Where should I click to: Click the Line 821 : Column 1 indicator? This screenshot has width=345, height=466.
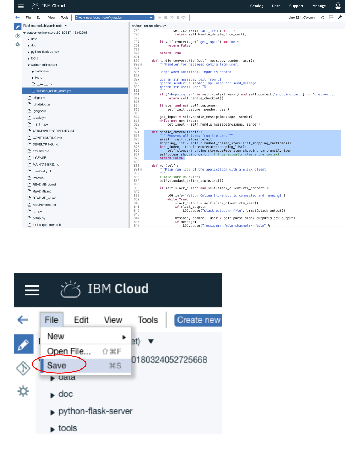[303, 17]
